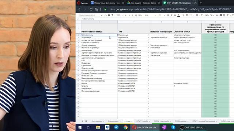The image size is (234, 131).
Task: Switch to the Справочник sheet tab
Action: (x=114, y=121)
